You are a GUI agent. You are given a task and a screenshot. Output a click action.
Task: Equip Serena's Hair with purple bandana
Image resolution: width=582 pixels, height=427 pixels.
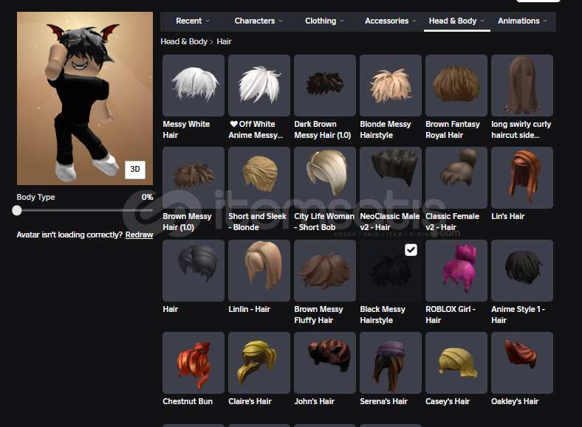pos(391,363)
